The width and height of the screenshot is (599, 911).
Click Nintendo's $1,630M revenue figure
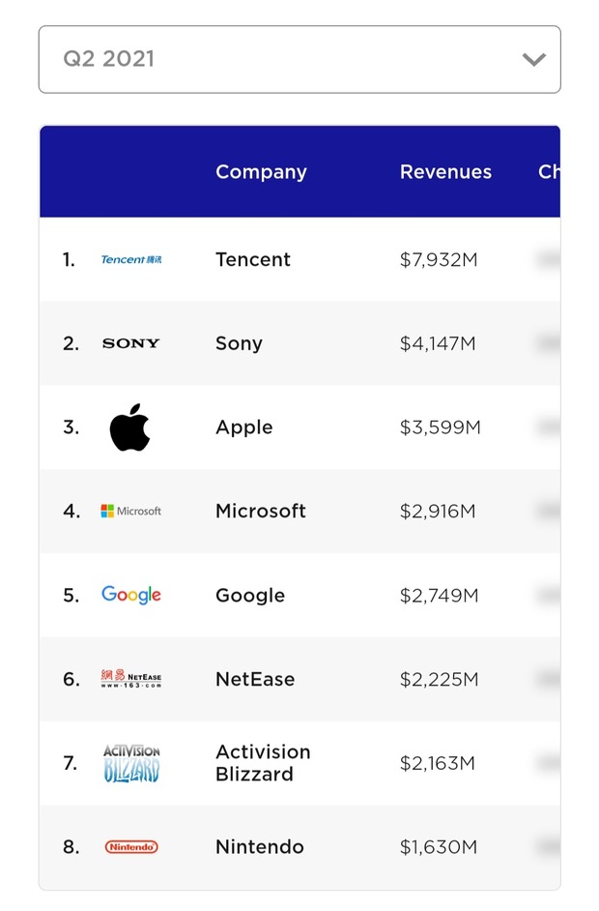coord(439,847)
